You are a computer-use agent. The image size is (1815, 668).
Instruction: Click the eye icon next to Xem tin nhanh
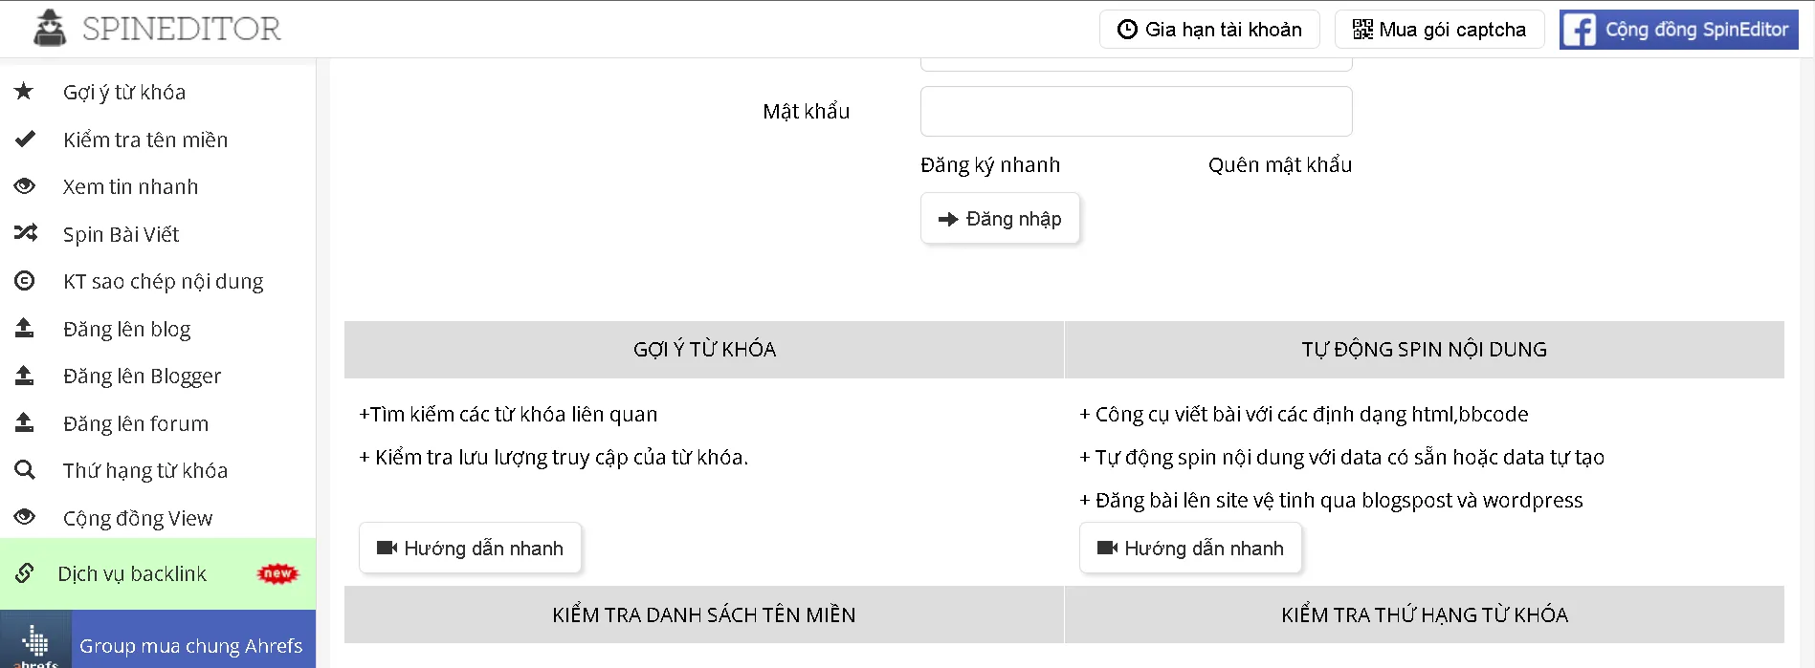tap(25, 186)
